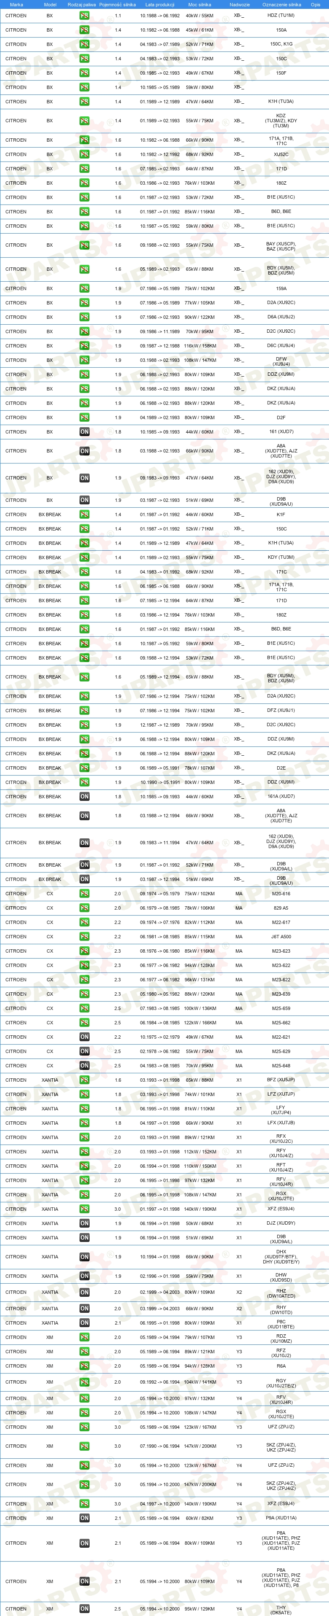Click the petrol icon in the LFX (XU7JB) row
Viewport: 329px width, 1616px height.
coord(85,1123)
